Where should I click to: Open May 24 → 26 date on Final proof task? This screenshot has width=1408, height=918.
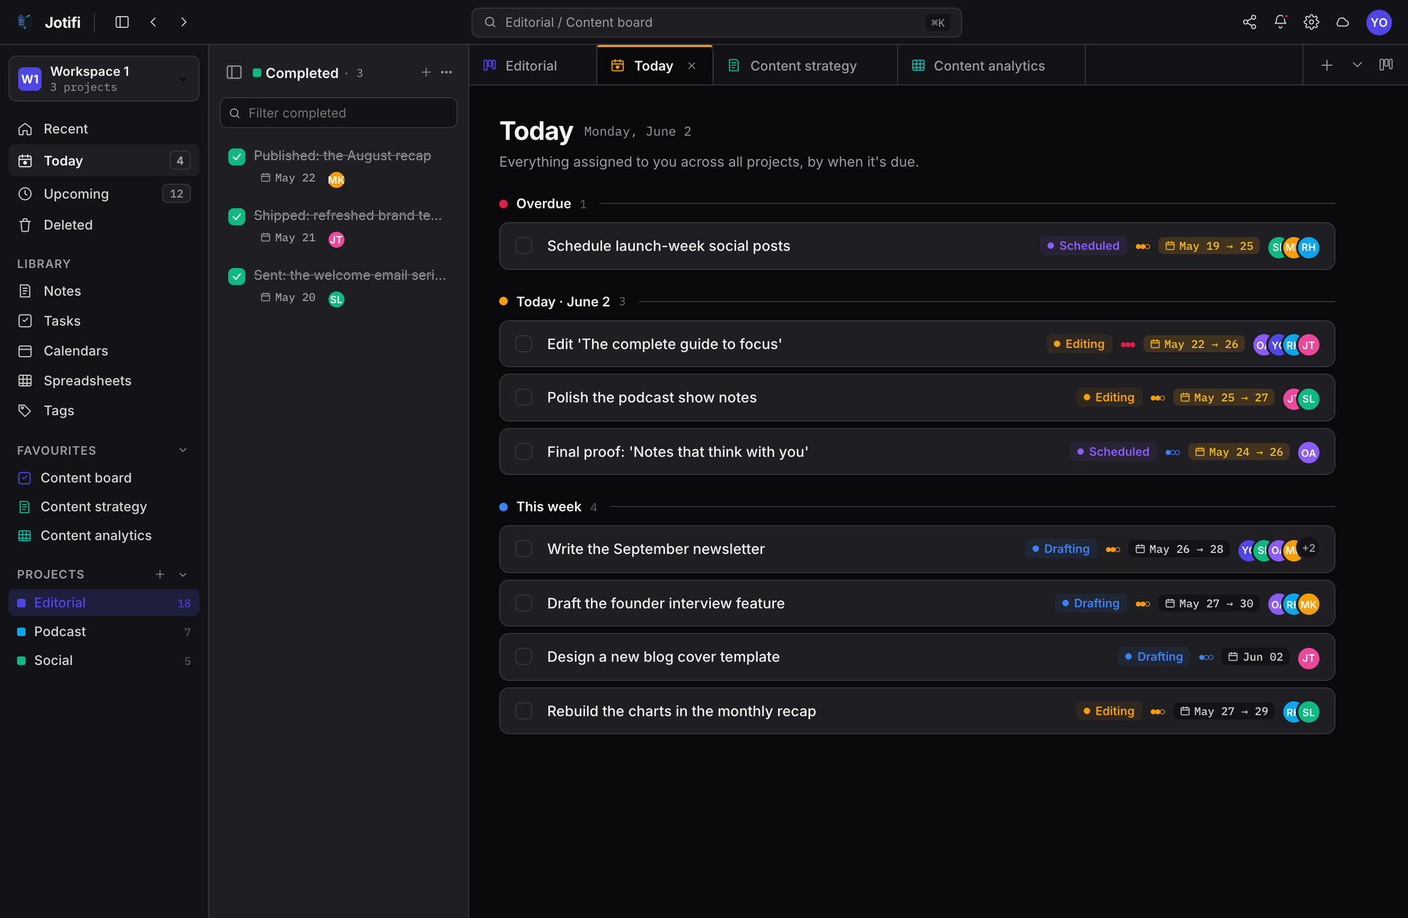(x=1238, y=451)
